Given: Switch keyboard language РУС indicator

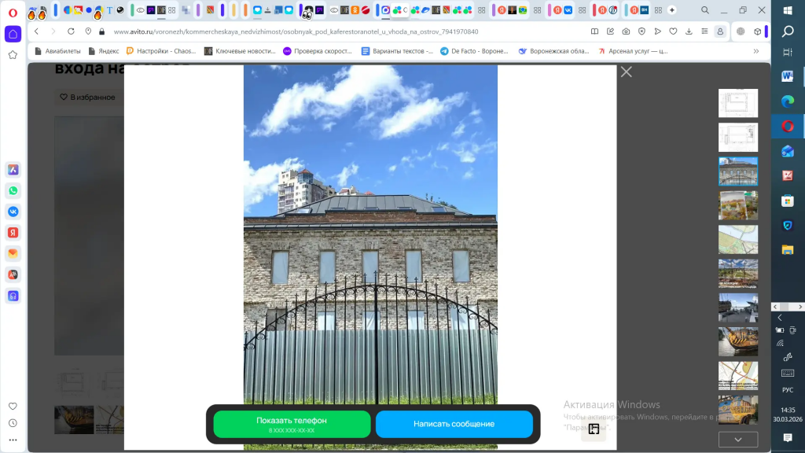Looking at the screenshot, I should (788, 390).
